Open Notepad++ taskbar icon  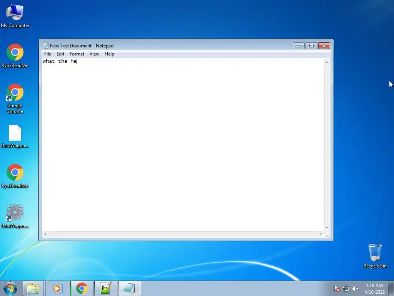[105, 288]
